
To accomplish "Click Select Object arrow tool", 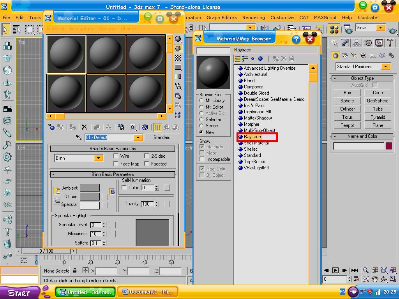I will [5, 29].
